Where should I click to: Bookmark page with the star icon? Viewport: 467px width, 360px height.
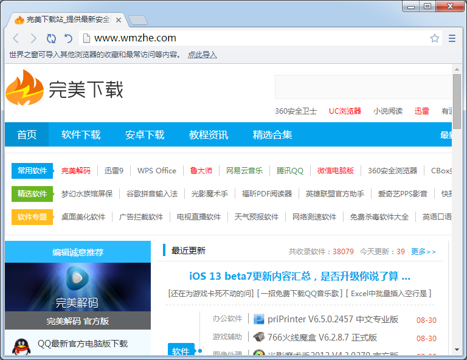pos(434,38)
